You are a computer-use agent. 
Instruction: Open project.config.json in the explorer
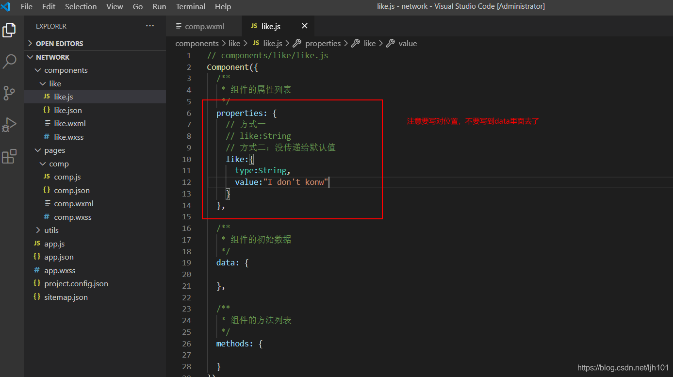point(76,283)
